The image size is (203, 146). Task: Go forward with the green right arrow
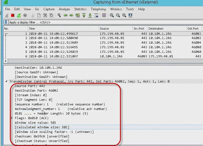[71, 16]
